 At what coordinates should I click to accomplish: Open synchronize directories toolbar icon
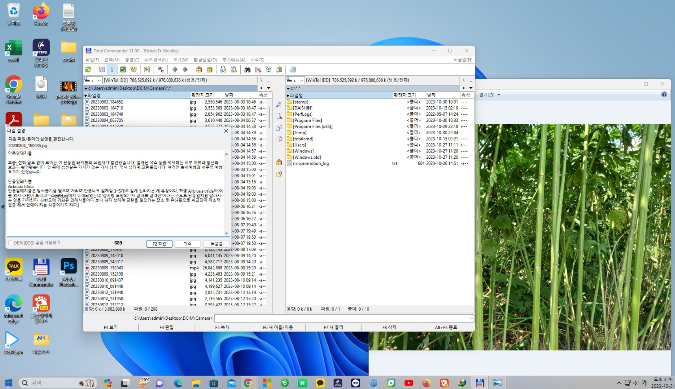pos(269,70)
